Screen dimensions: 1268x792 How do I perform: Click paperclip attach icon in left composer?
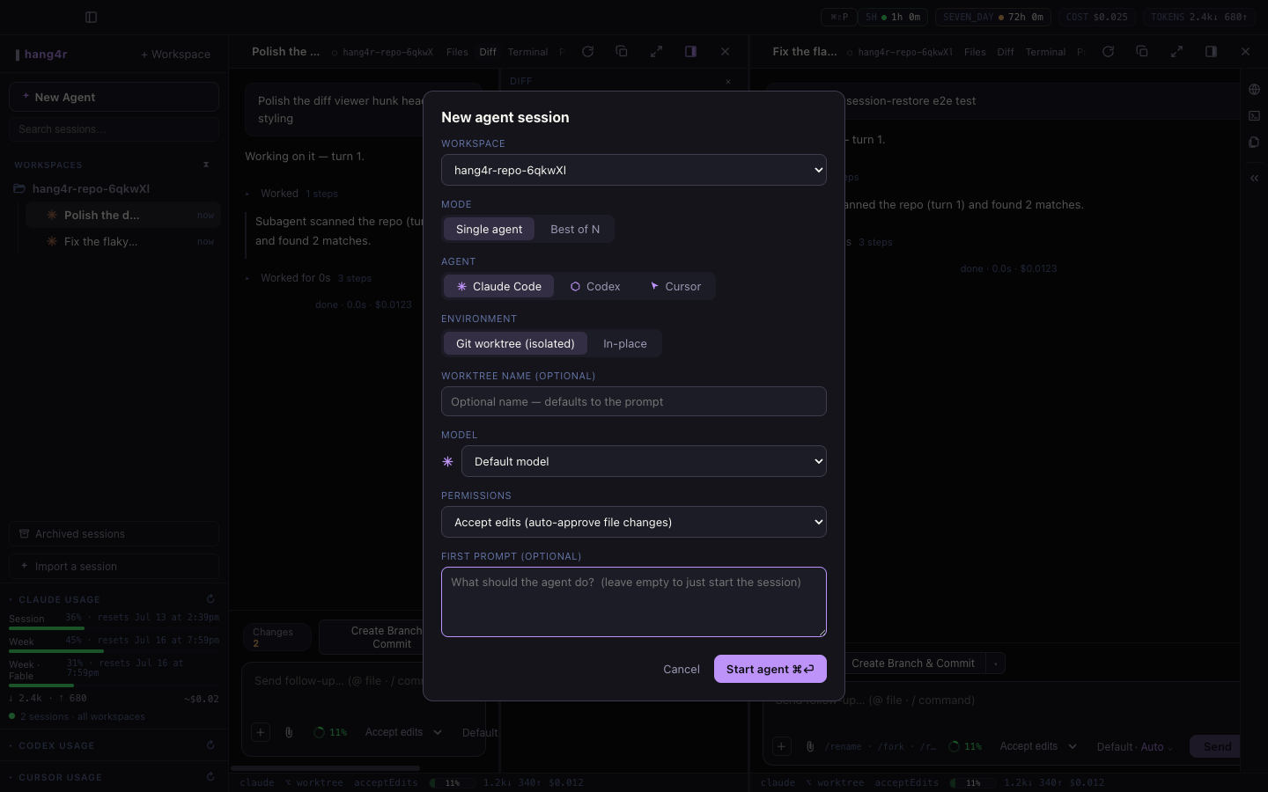click(x=289, y=732)
